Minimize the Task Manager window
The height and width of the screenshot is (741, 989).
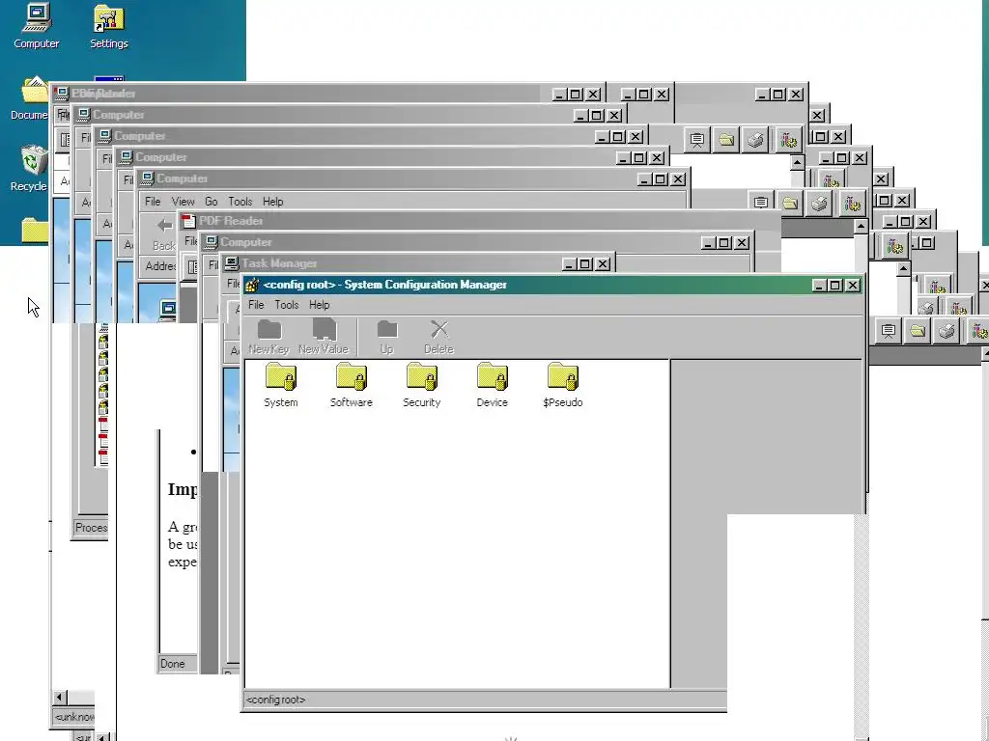570,264
